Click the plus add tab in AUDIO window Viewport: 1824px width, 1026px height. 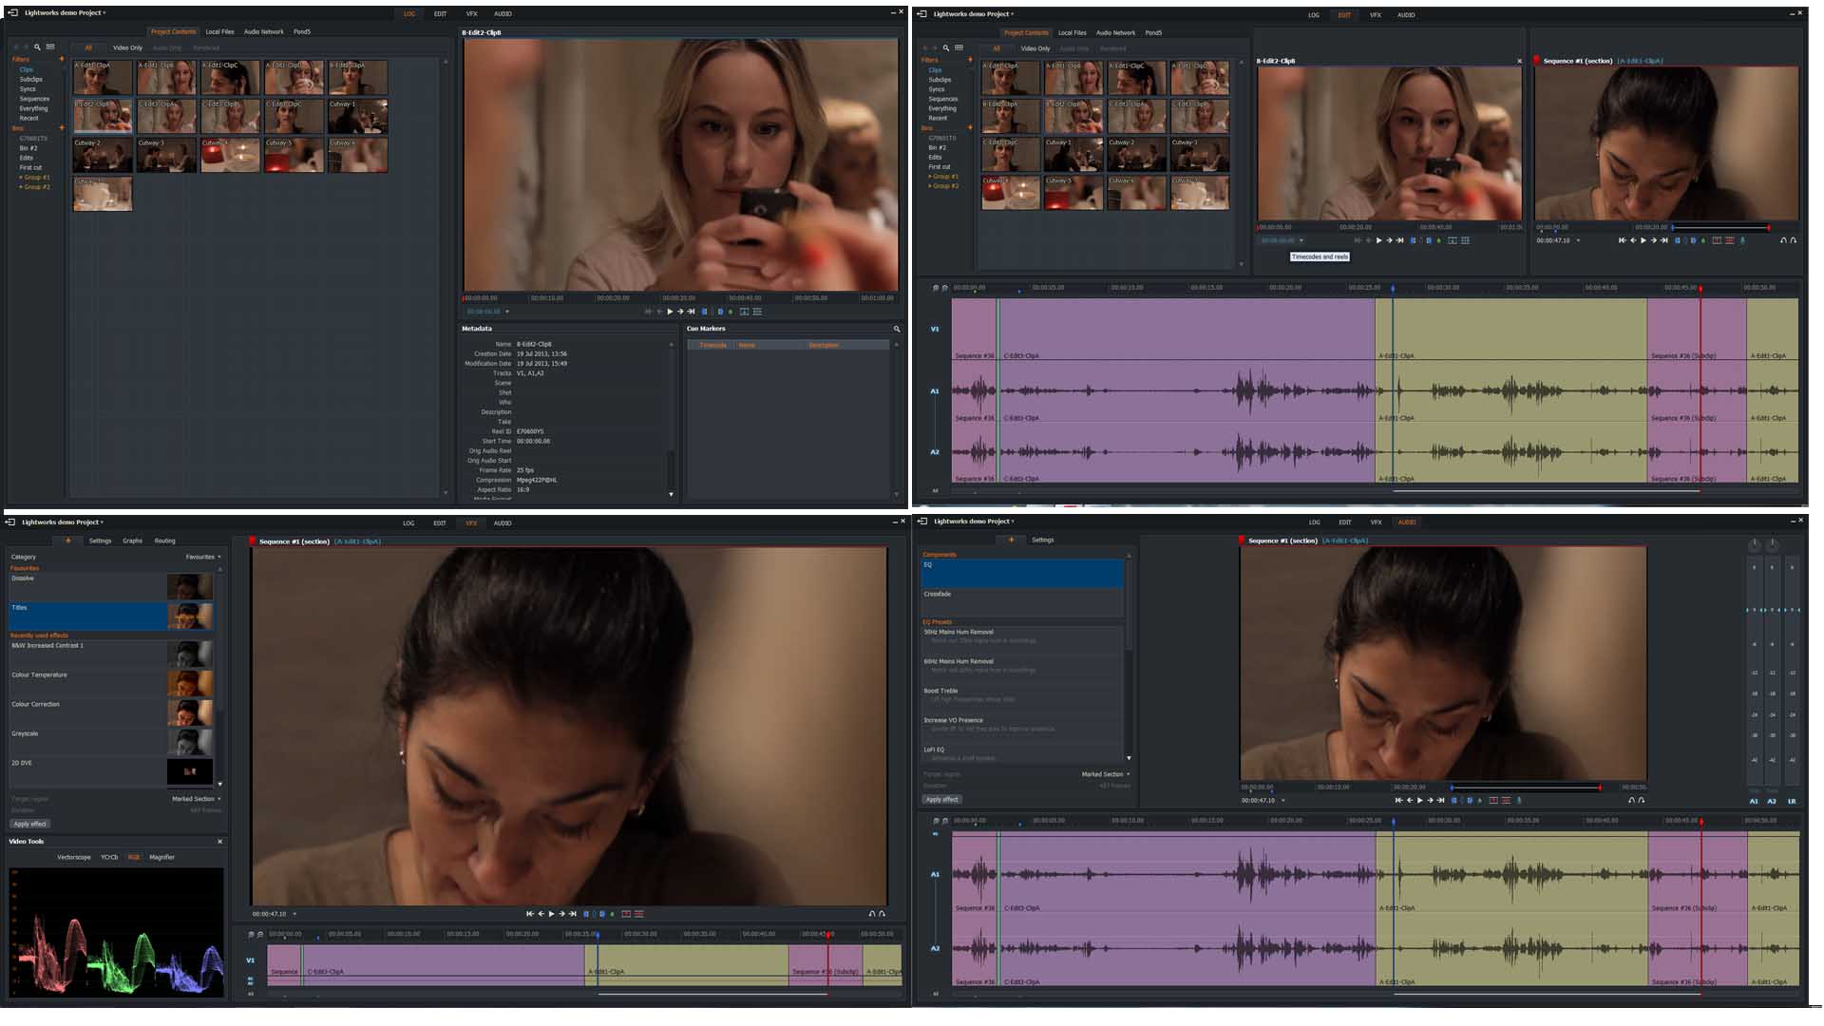click(x=1011, y=540)
